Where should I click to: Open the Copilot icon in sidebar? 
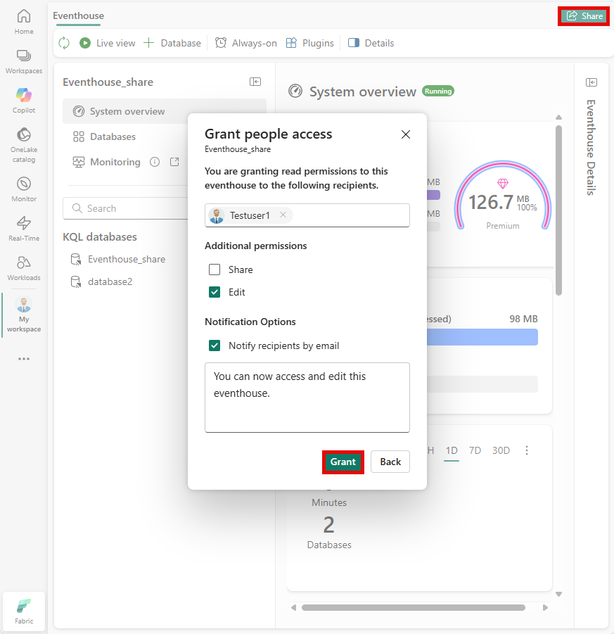click(x=24, y=95)
